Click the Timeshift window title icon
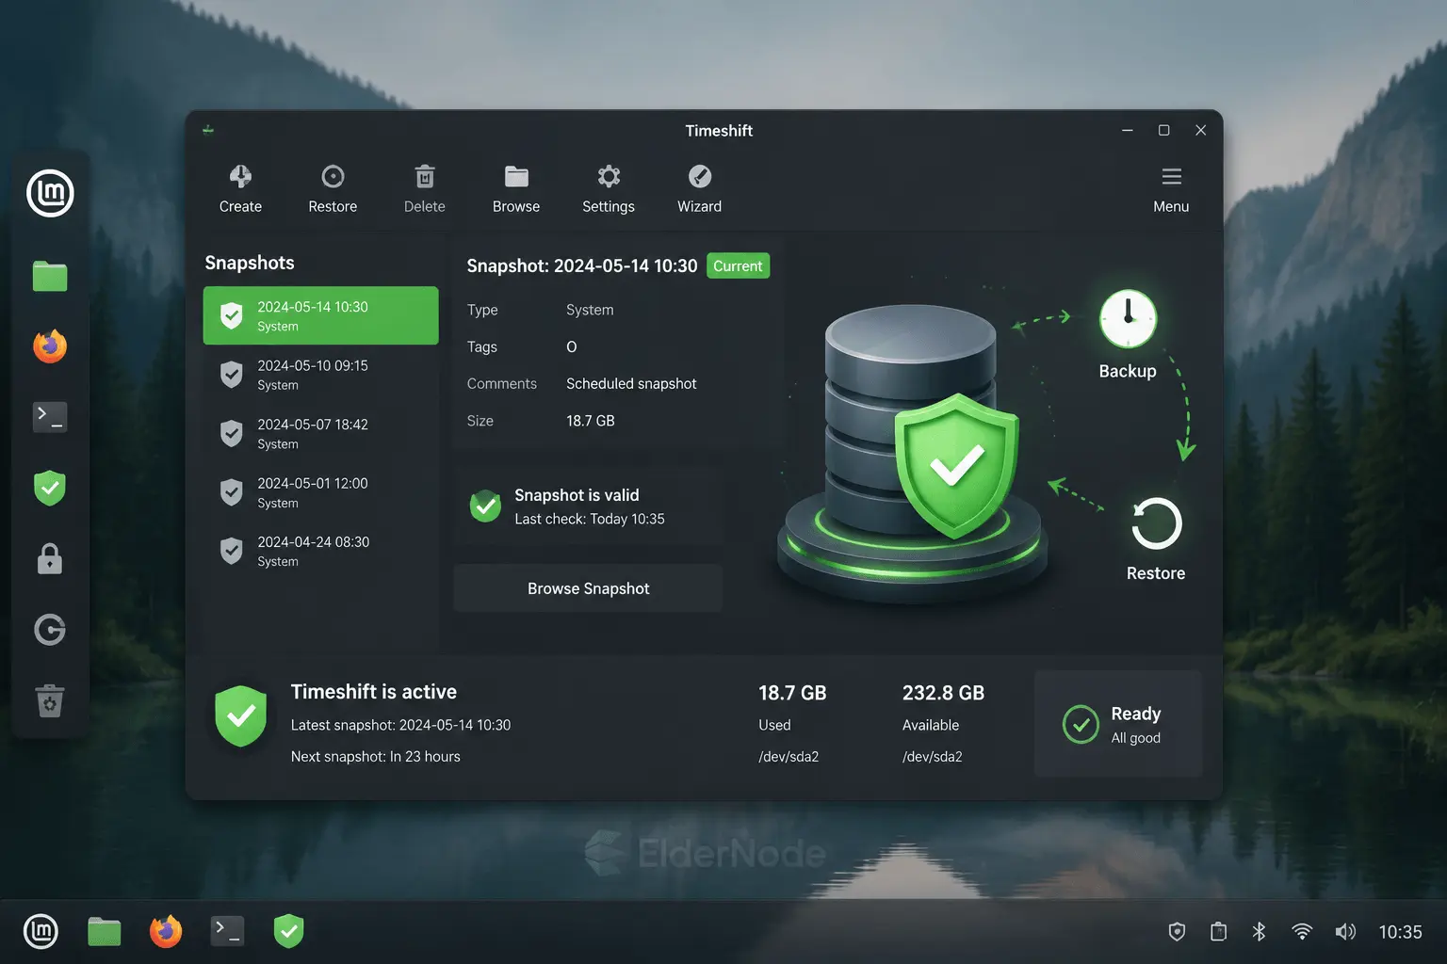This screenshot has width=1447, height=964. tap(208, 130)
